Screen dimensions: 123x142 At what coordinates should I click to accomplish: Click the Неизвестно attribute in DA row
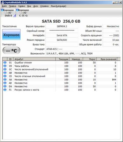21,86
